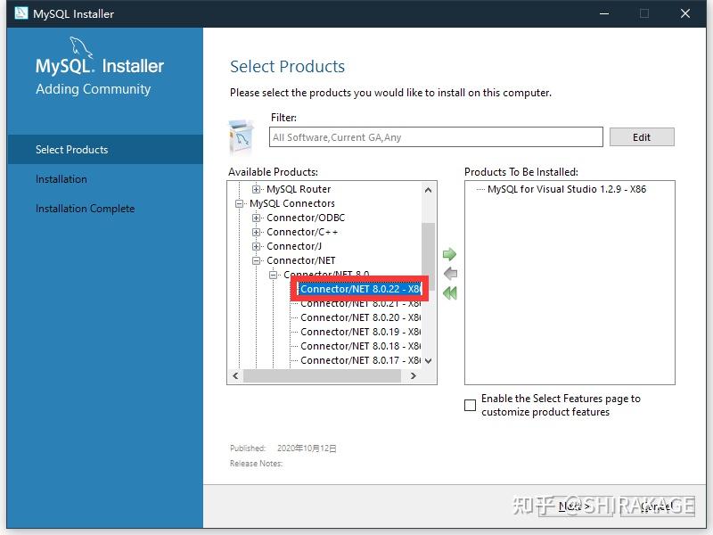Click the Next button
This screenshot has width=713, height=535.
pos(574,506)
